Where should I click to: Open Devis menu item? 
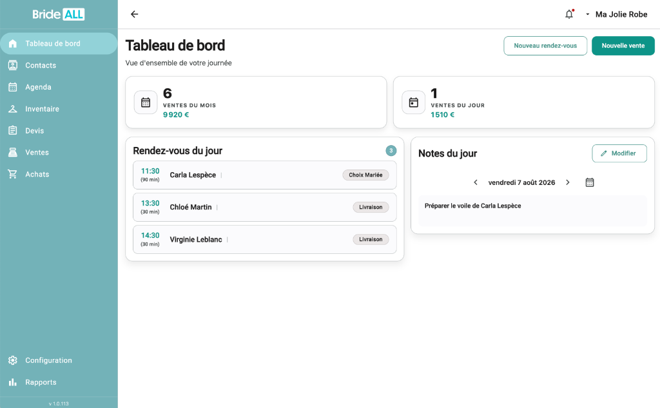tap(59, 131)
